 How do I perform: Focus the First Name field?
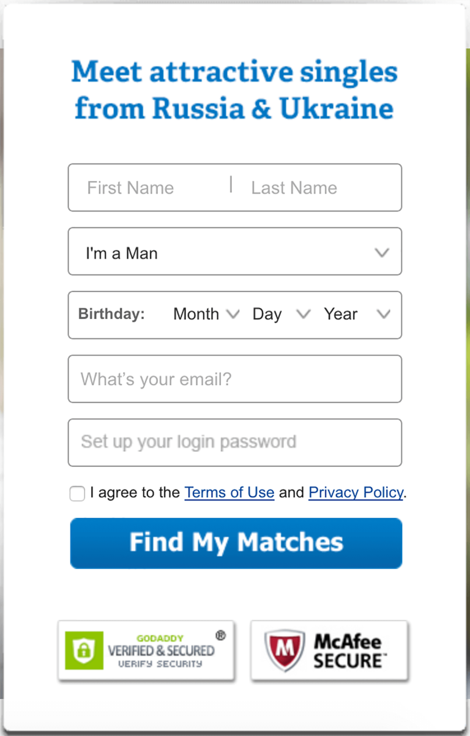click(x=149, y=188)
